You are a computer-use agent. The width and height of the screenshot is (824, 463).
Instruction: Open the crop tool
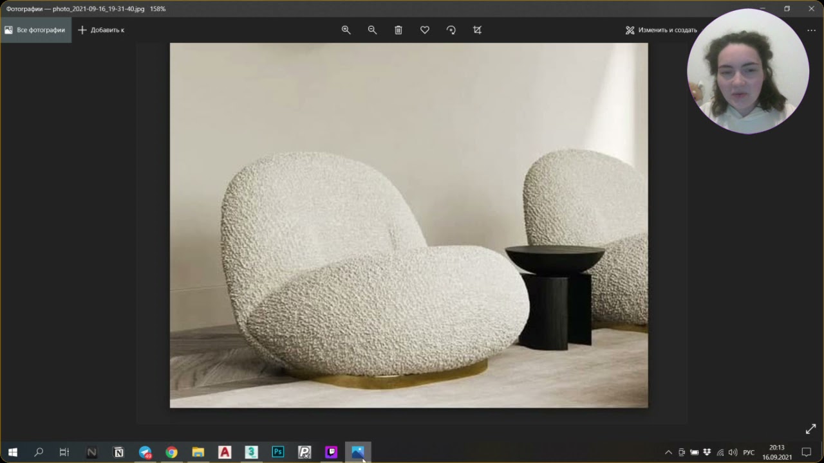coord(477,30)
